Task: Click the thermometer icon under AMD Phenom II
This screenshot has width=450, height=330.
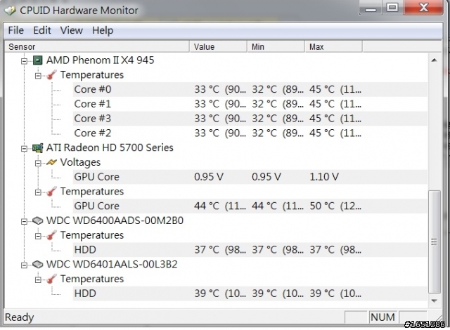Action: tap(51, 75)
